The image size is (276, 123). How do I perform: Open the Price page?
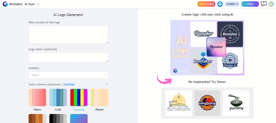tap(250, 4)
